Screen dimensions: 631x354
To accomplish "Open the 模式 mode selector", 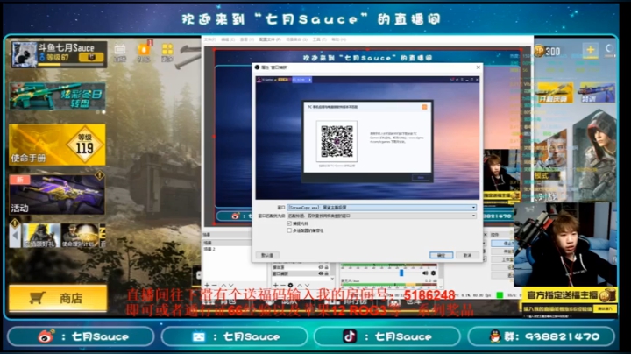I will 548,175.
